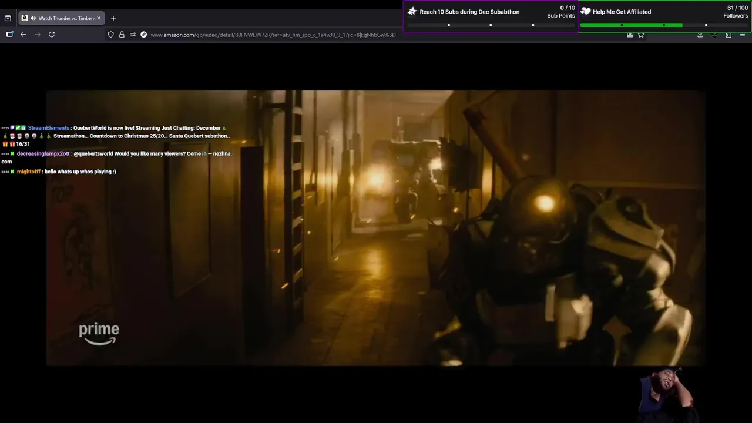The image size is (752, 423).
Task: Click "Reach 10 Subs during Dec Subabthon" text
Action: pos(469,12)
